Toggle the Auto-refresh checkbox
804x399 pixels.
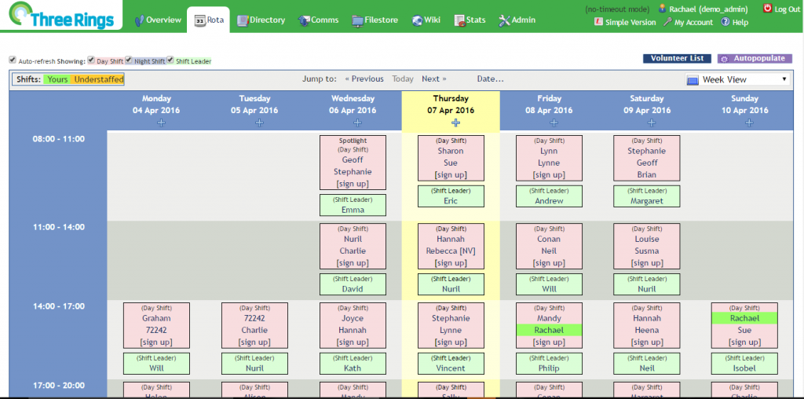pyautogui.click(x=13, y=60)
